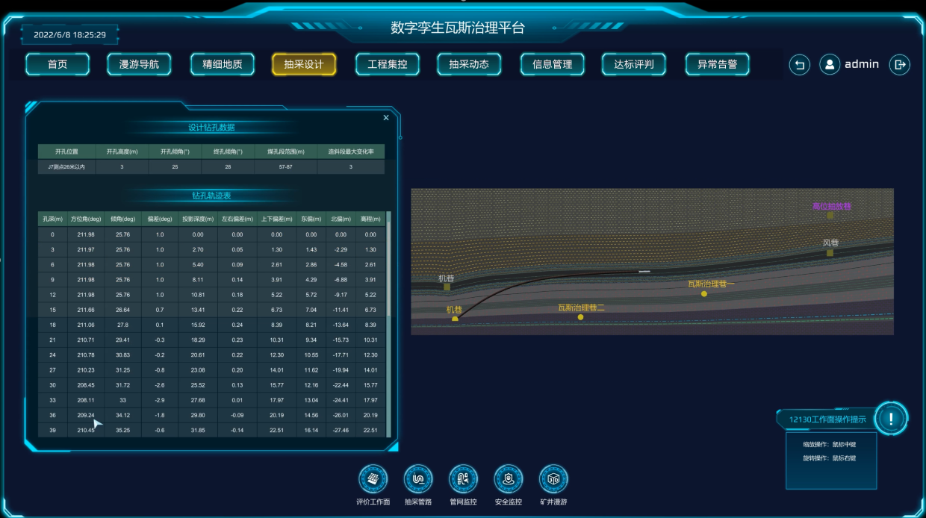Switch to the 首页 tab
Screen dimensions: 926x518
pos(58,65)
